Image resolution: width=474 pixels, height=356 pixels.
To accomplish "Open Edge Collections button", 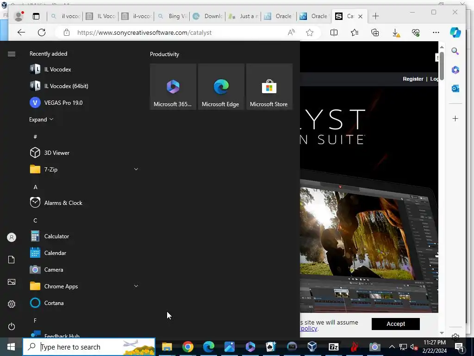I will (x=375, y=32).
